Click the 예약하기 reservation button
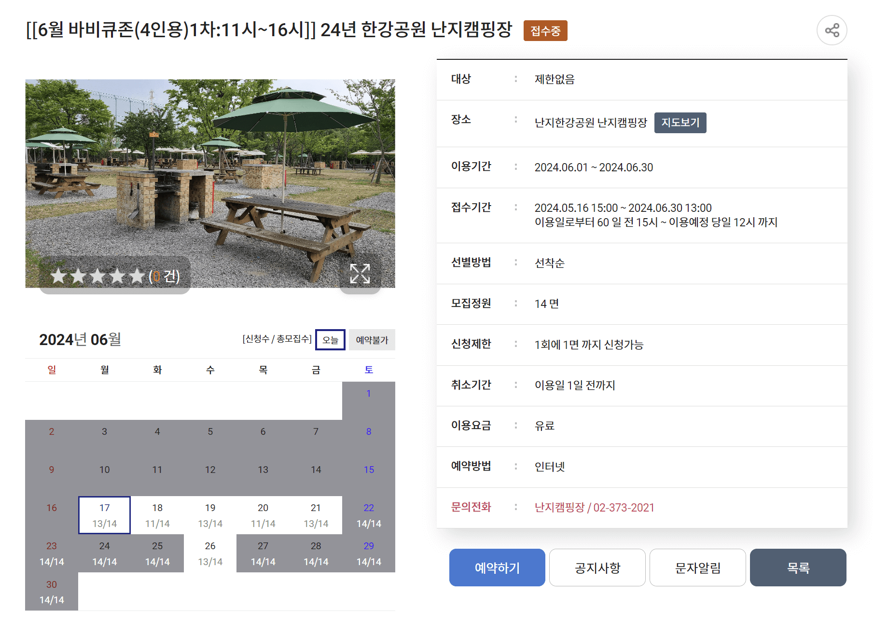 [x=497, y=568]
